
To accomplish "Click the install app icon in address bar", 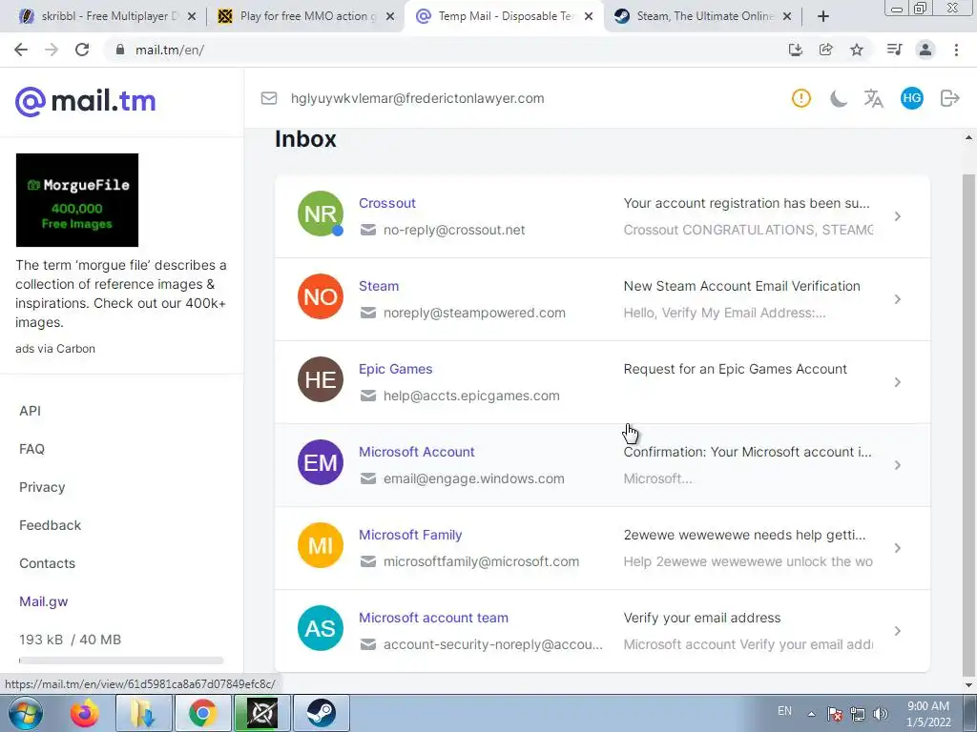I will coord(795,50).
